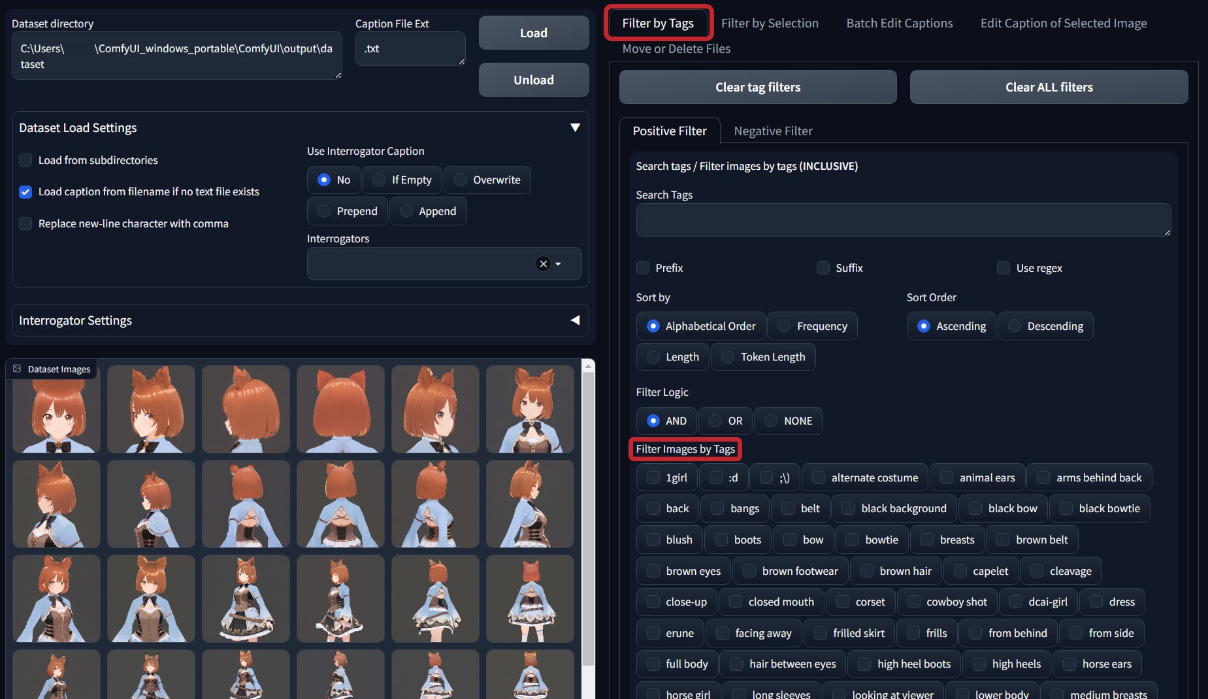Clear the Interrogators selection with X icon
The width and height of the screenshot is (1208, 699).
pyautogui.click(x=543, y=264)
